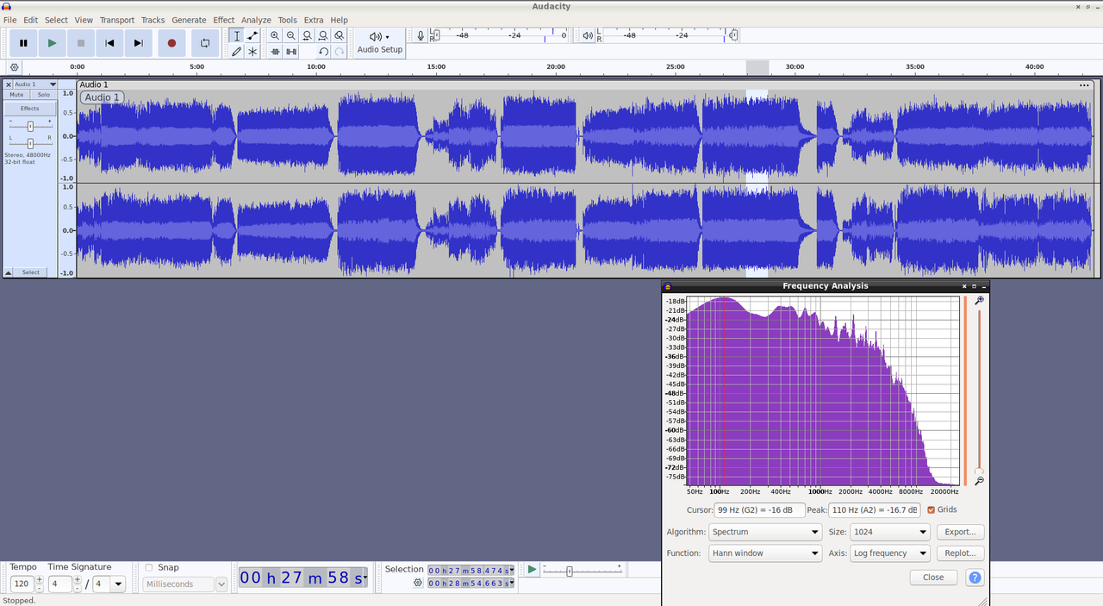Open the Audio 1 clip options ellipsis

[1084, 84]
